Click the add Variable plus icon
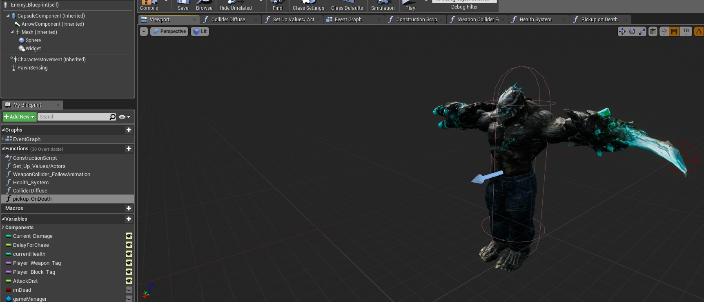This screenshot has height=302, width=704. click(129, 219)
